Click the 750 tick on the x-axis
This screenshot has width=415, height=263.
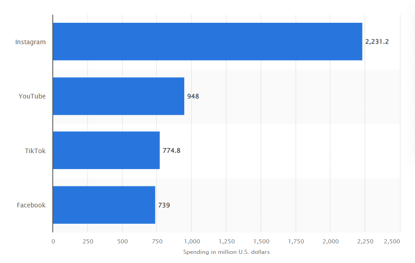pyautogui.click(x=157, y=241)
